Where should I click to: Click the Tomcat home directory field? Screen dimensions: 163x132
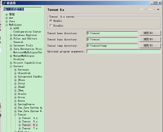coord(112,33)
